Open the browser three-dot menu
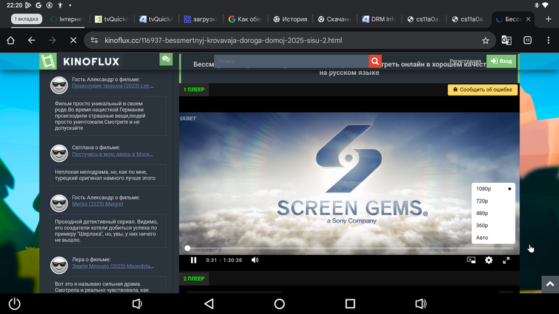Screen dimensions: 559x314 pos(548,40)
